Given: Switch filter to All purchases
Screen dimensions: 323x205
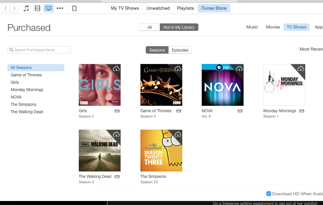Looking at the screenshot, I should [x=149, y=27].
